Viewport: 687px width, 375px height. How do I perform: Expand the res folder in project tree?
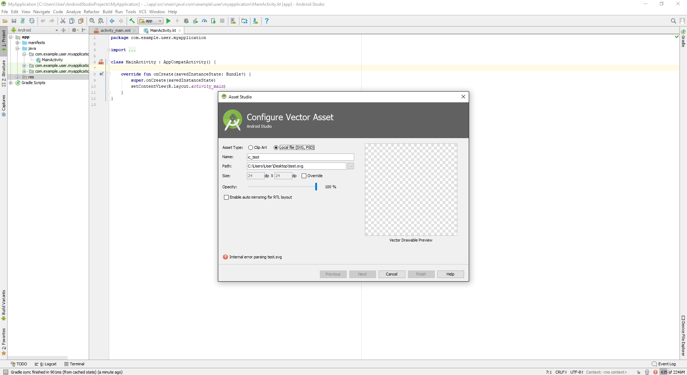pyautogui.click(x=18, y=77)
